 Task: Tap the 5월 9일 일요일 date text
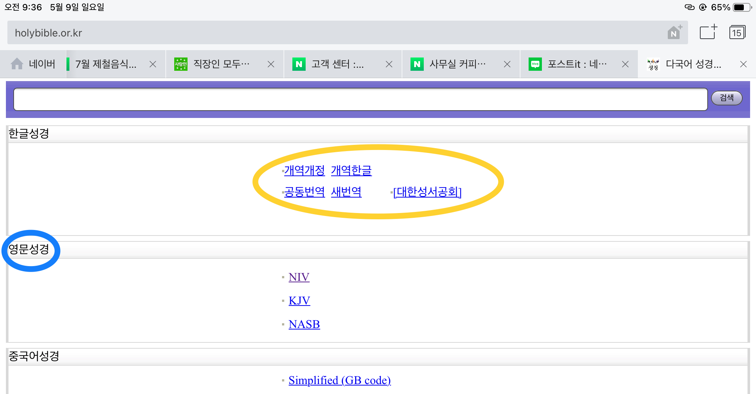[x=77, y=7]
